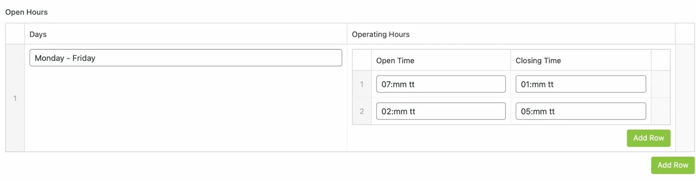Click blank header cell left of Open Time
The height and width of the screenshot is (181, 696).
tap(362, 60)
